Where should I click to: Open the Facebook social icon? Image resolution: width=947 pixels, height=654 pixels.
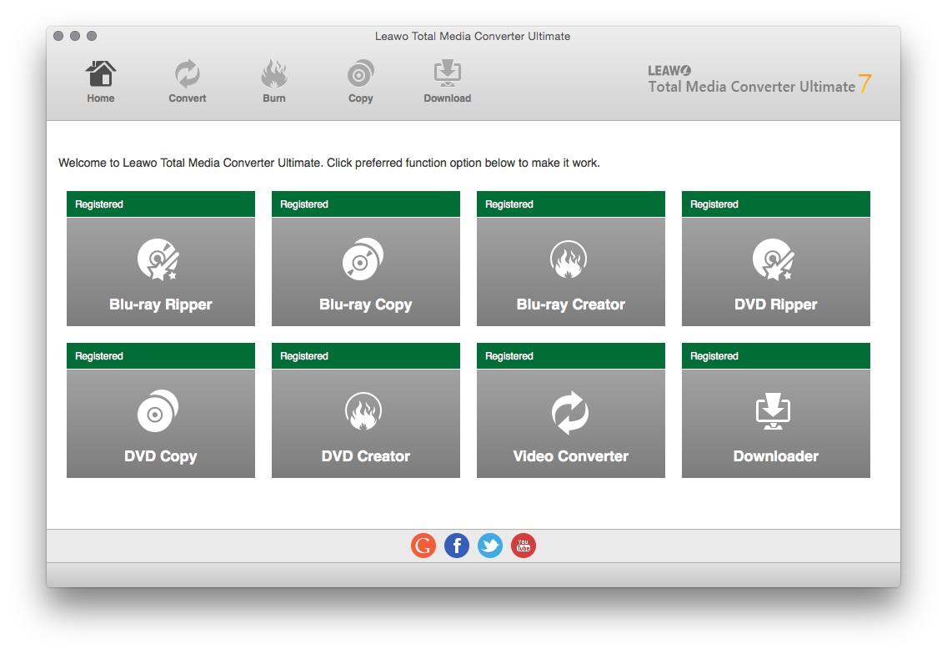(x=457, y=546)
